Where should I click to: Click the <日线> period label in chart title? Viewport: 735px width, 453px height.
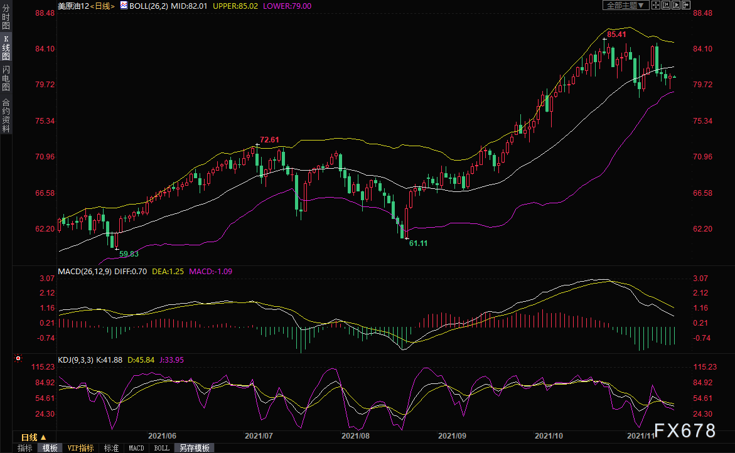coord(102,6)
